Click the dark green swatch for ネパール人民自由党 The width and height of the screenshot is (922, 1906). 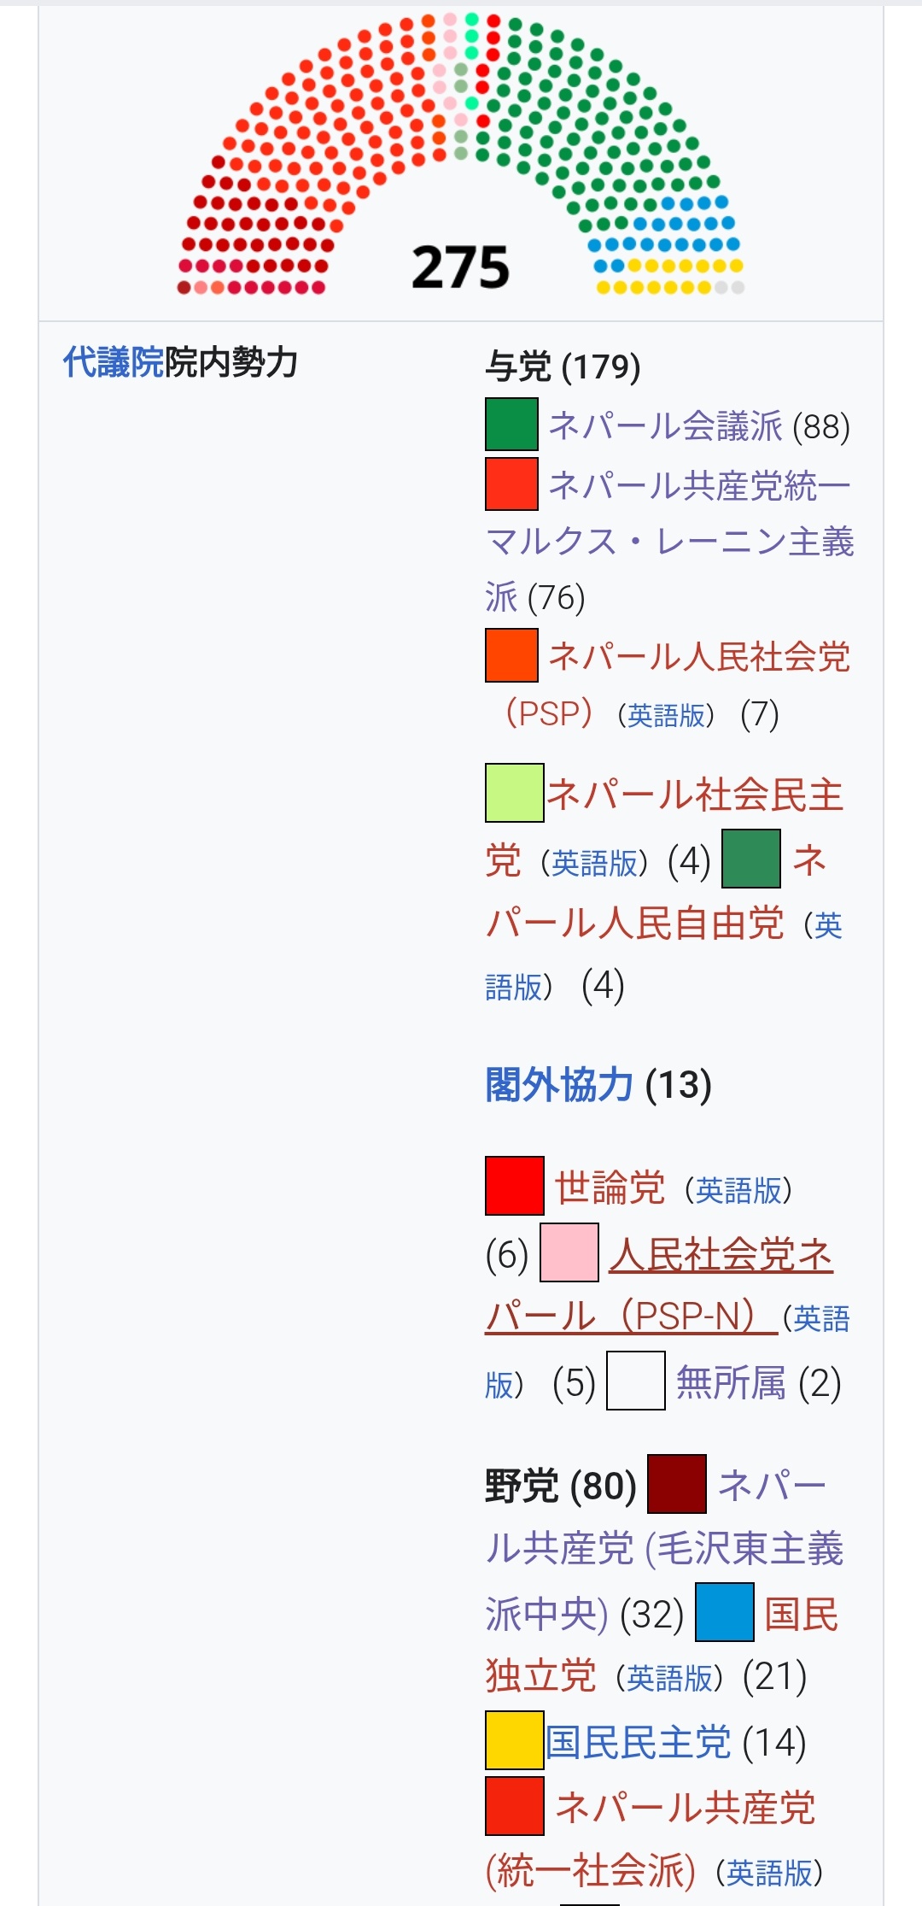coord(750,859)
